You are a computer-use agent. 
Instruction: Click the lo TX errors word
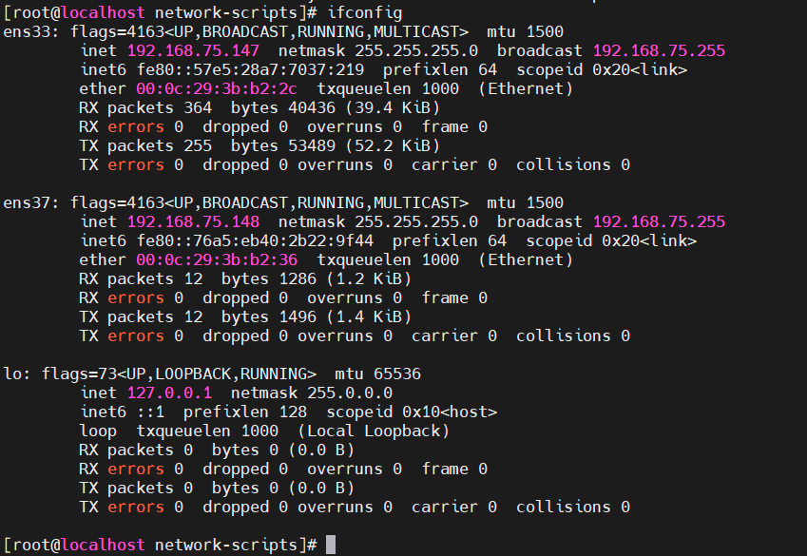click(136, 508)
